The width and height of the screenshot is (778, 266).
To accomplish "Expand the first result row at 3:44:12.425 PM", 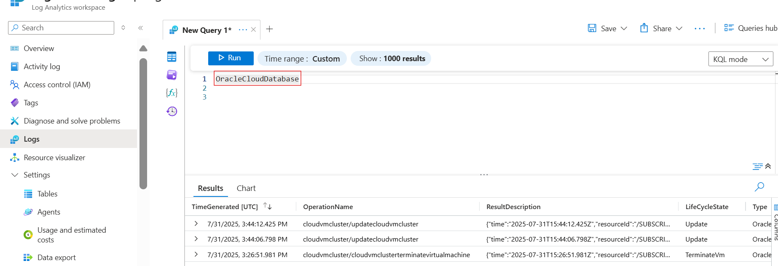I will pos(196,224).
